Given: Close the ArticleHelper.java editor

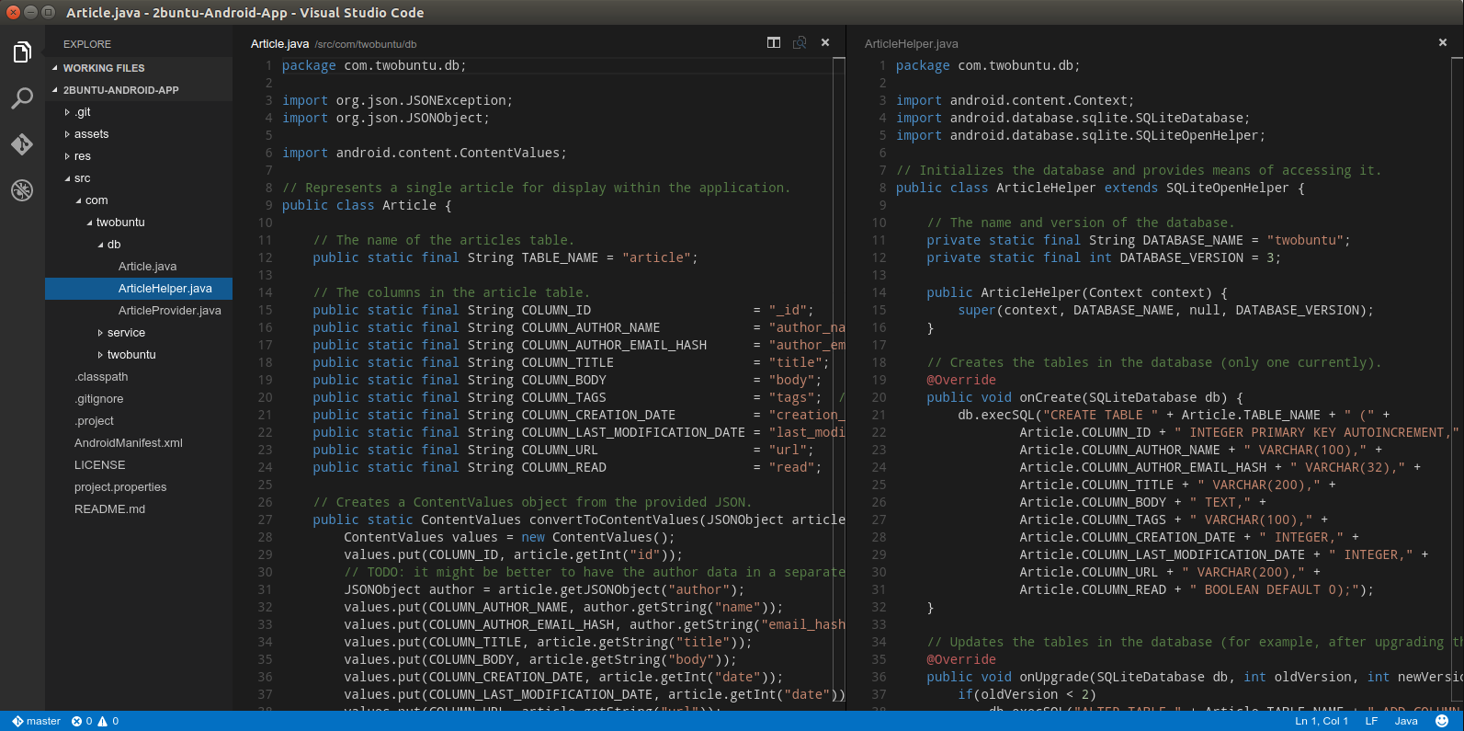Looking at the screenshot, I should click(1443, 42).
